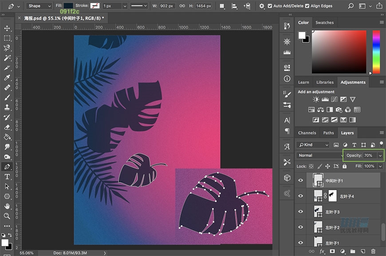Switch to the Channels tab

[x=307, y=133]
